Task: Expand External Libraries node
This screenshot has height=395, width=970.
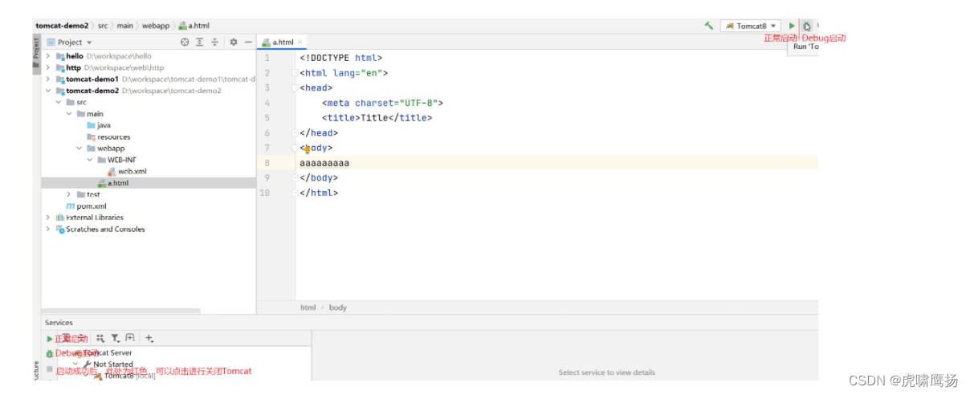Action: (49, 218)
